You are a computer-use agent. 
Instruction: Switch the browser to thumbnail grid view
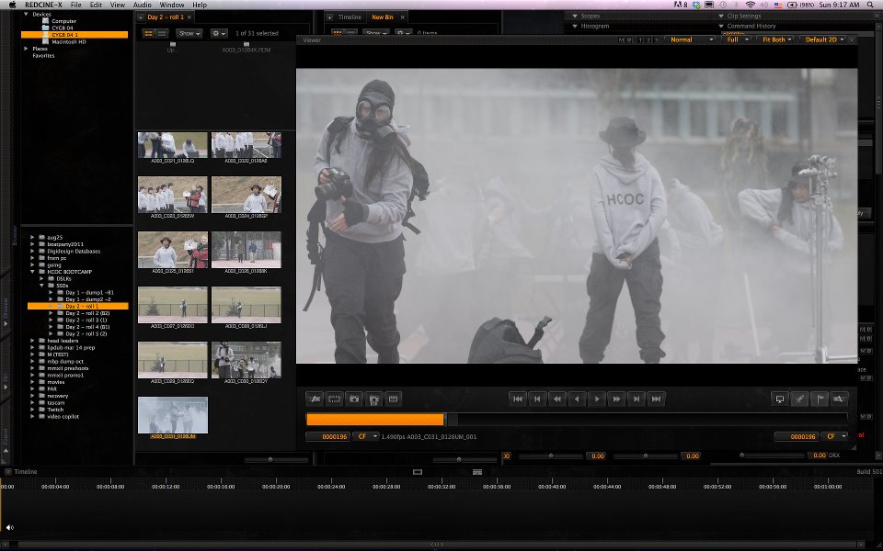[x=148, y=33]
